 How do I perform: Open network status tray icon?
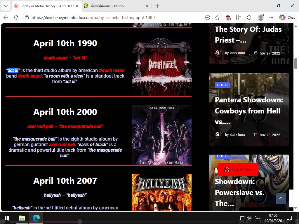pyautogui.click(x=242, y=218)
